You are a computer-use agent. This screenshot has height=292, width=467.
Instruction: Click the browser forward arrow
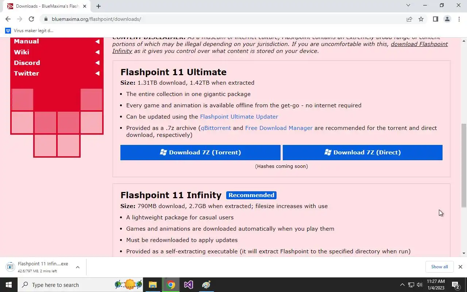coord(20,19)
